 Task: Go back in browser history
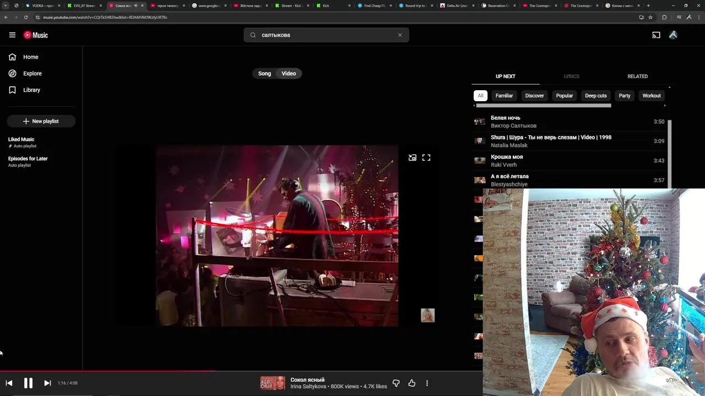(x=6, y=17)
